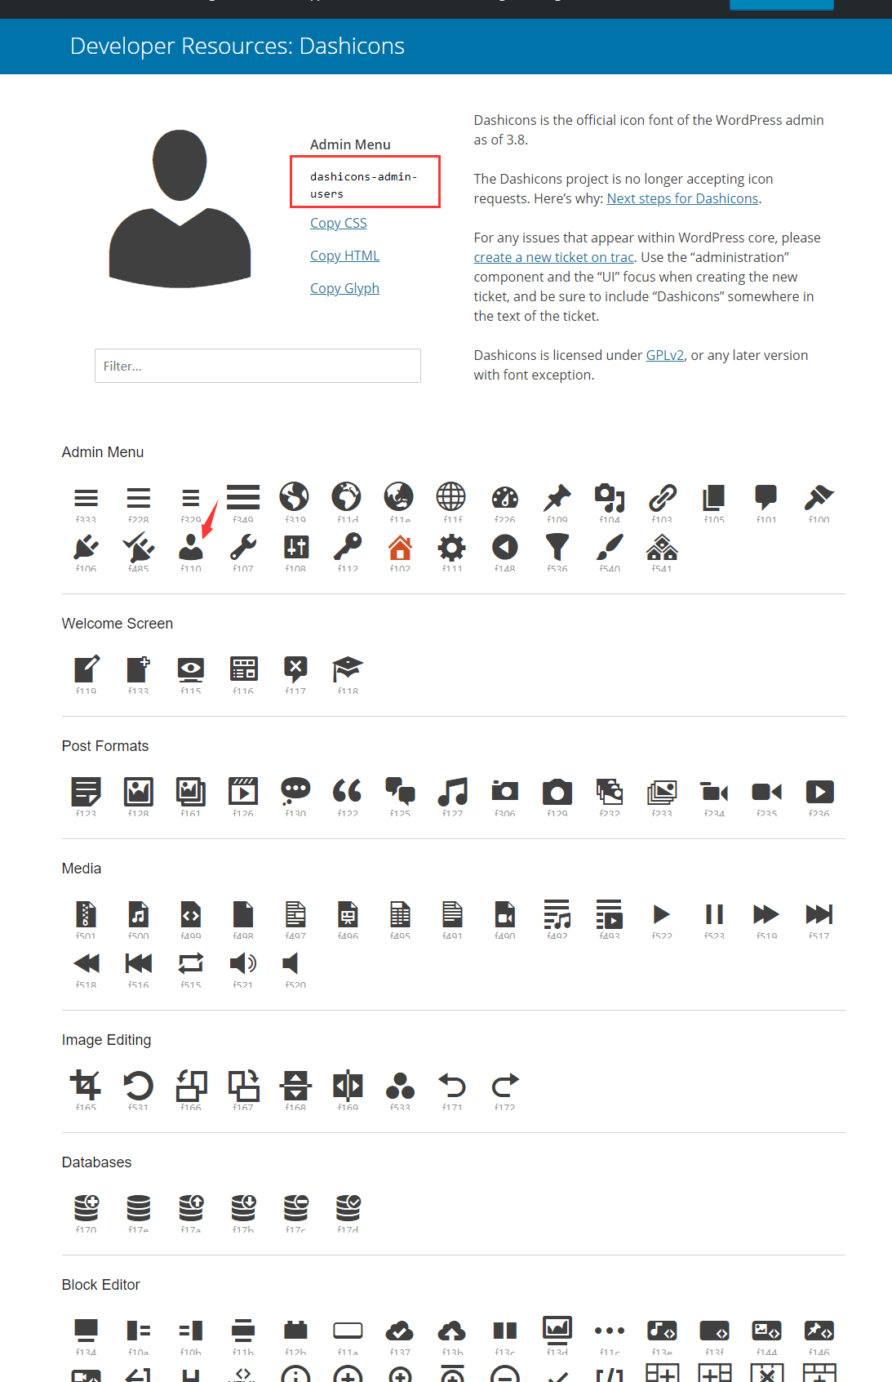Select the admin users person icon
Screen dimensions: 892x1382
click(x=191, y=547)
